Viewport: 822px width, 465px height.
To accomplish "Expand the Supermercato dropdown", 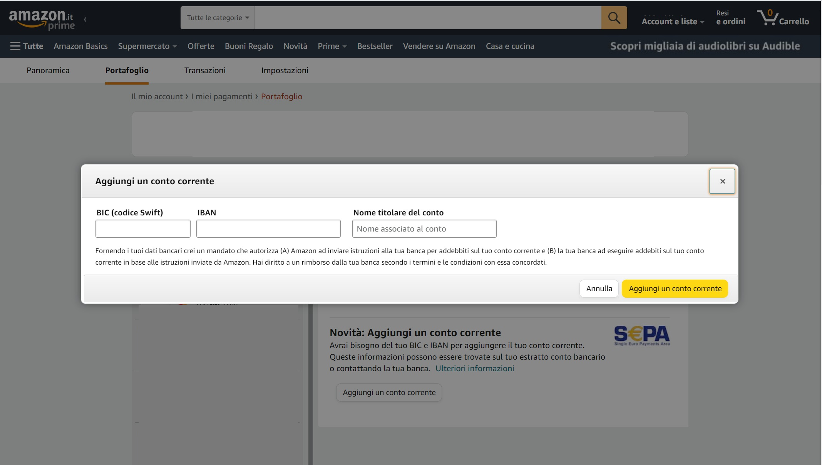I will (x=147, y=46).
